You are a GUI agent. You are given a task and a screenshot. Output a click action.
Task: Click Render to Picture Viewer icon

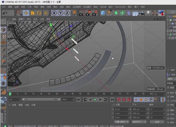pyautogui.click(x=88, y=13)
